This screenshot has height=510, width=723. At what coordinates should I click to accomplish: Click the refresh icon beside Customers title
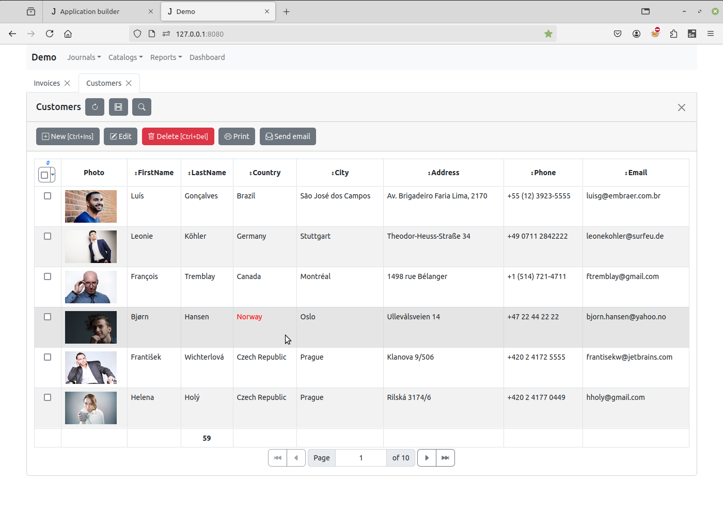tap(95, 107)
